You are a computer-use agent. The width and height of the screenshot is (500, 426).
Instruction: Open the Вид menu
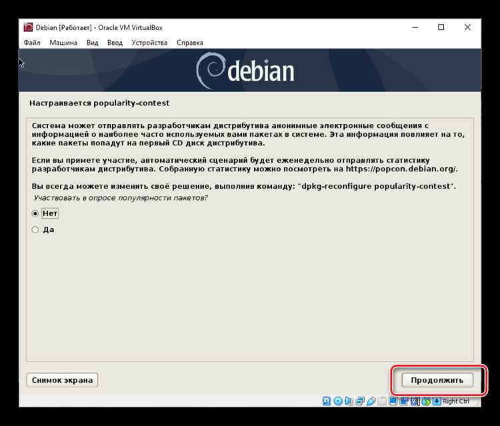click(92, 43)
